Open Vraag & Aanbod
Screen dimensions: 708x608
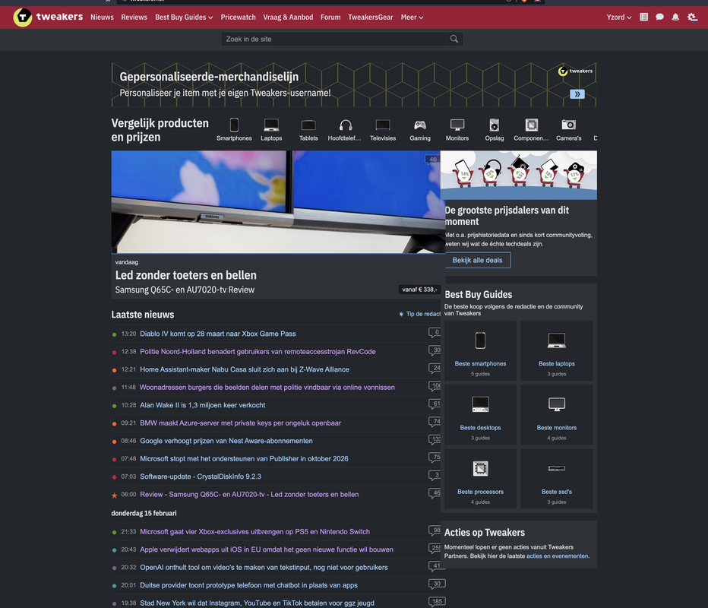[288, 17]
